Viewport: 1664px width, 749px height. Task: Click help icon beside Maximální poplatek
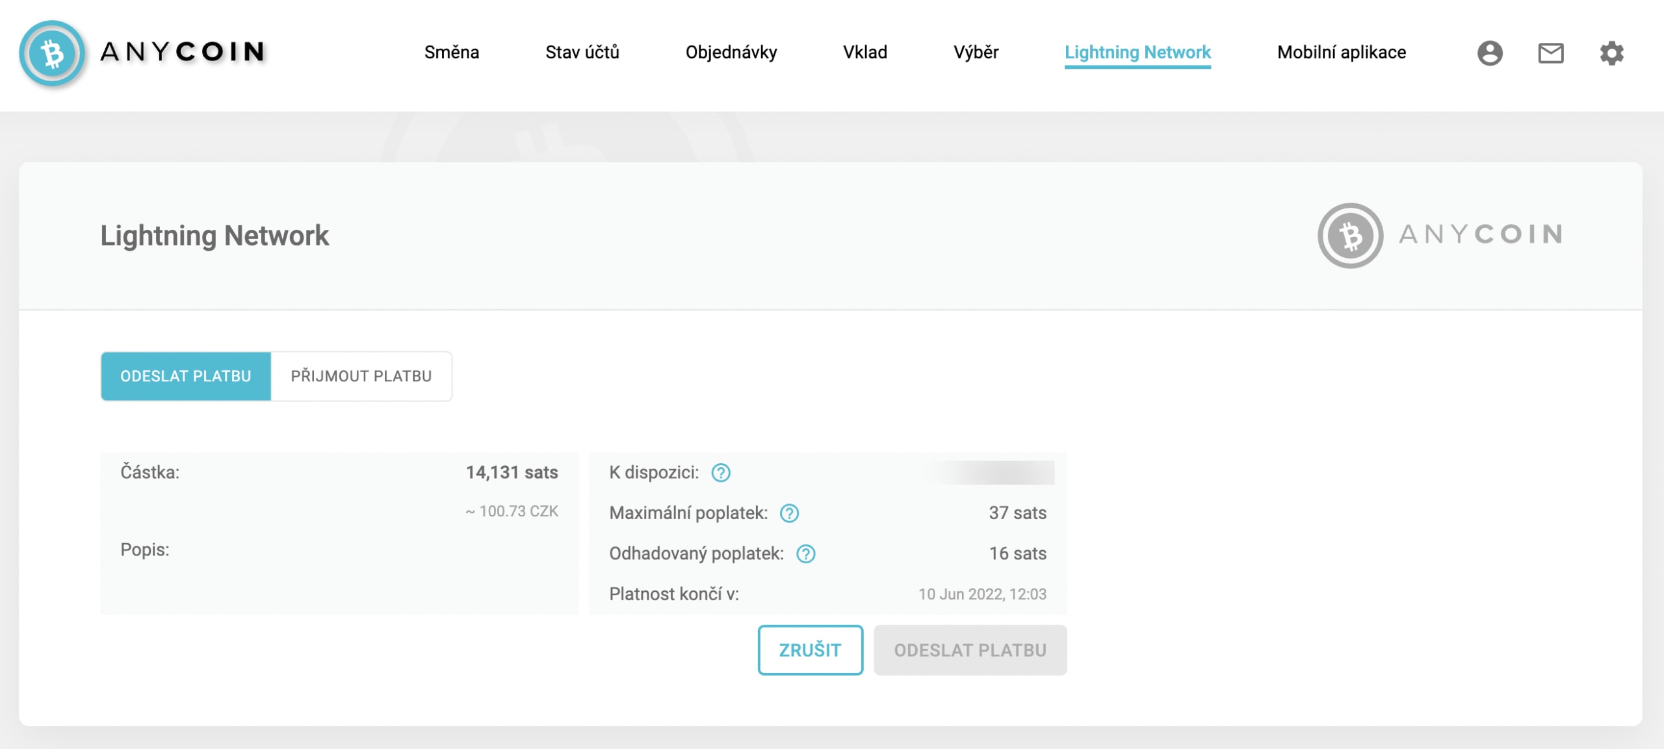pyautogui.click(x=789, y=513)
